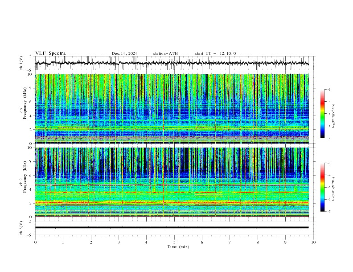This screenshot has height=272, width=353.
Task: Click the ch.2 spectrogram plot
Action: click(172, 182)
